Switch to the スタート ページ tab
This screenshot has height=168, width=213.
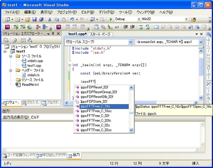tap(100, 34)
